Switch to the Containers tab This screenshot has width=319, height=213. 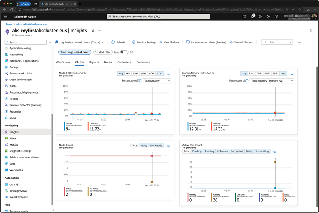[143, 62]
